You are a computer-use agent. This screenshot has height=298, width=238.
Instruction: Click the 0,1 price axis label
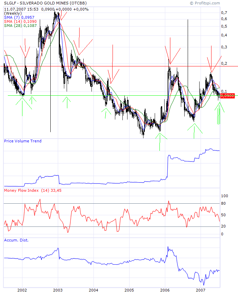tap(224, 91)
